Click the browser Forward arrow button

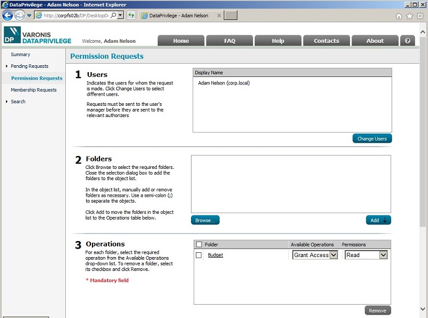(x=20, y=15)
